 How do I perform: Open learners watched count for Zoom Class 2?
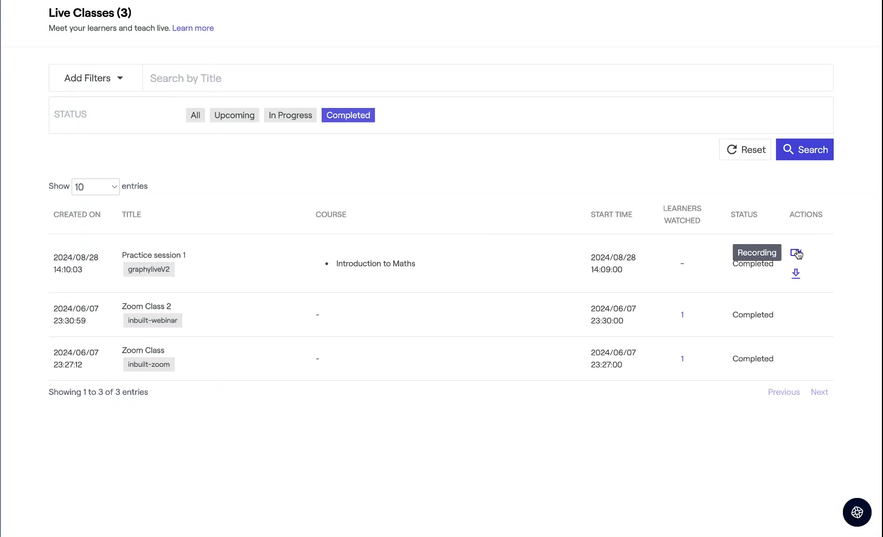[682, 315]
